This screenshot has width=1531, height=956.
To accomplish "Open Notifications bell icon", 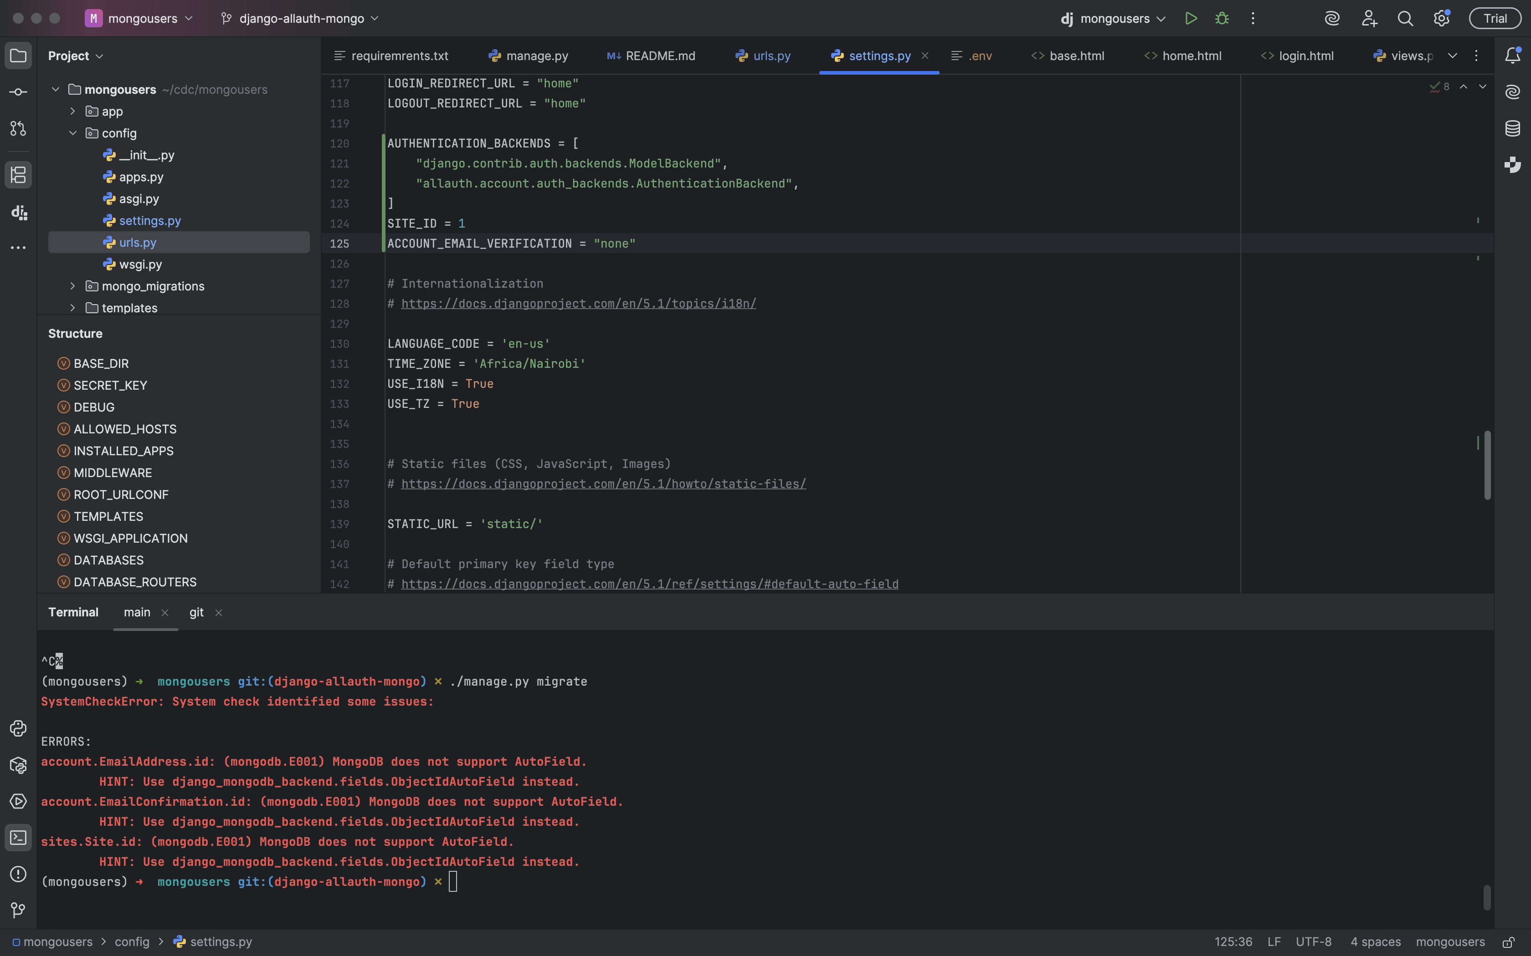I will click(x=1513, y=56).
